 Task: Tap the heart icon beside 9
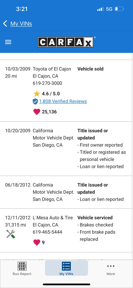(x=37, y=242)
